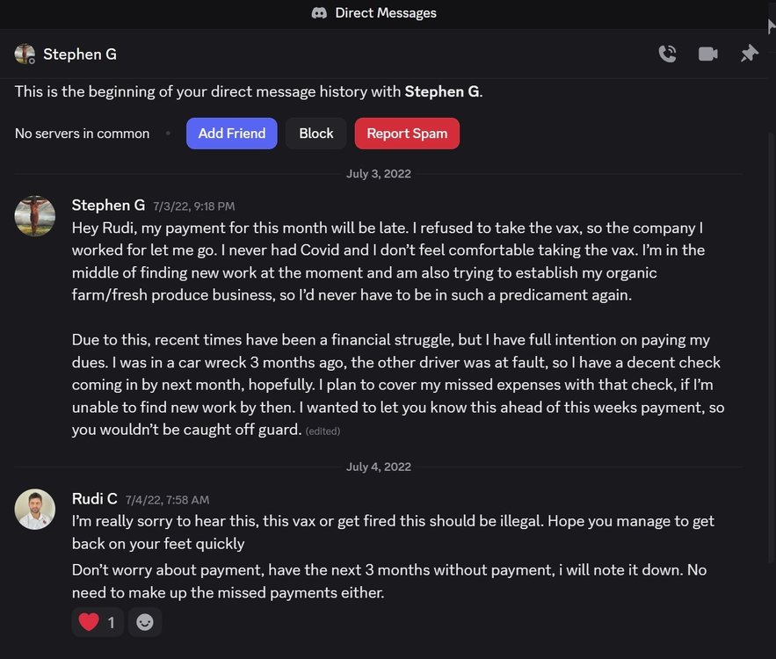This screenshot has height=659, width=776.
Task: Report Stephen G for spam
Action: click(406, 133)
